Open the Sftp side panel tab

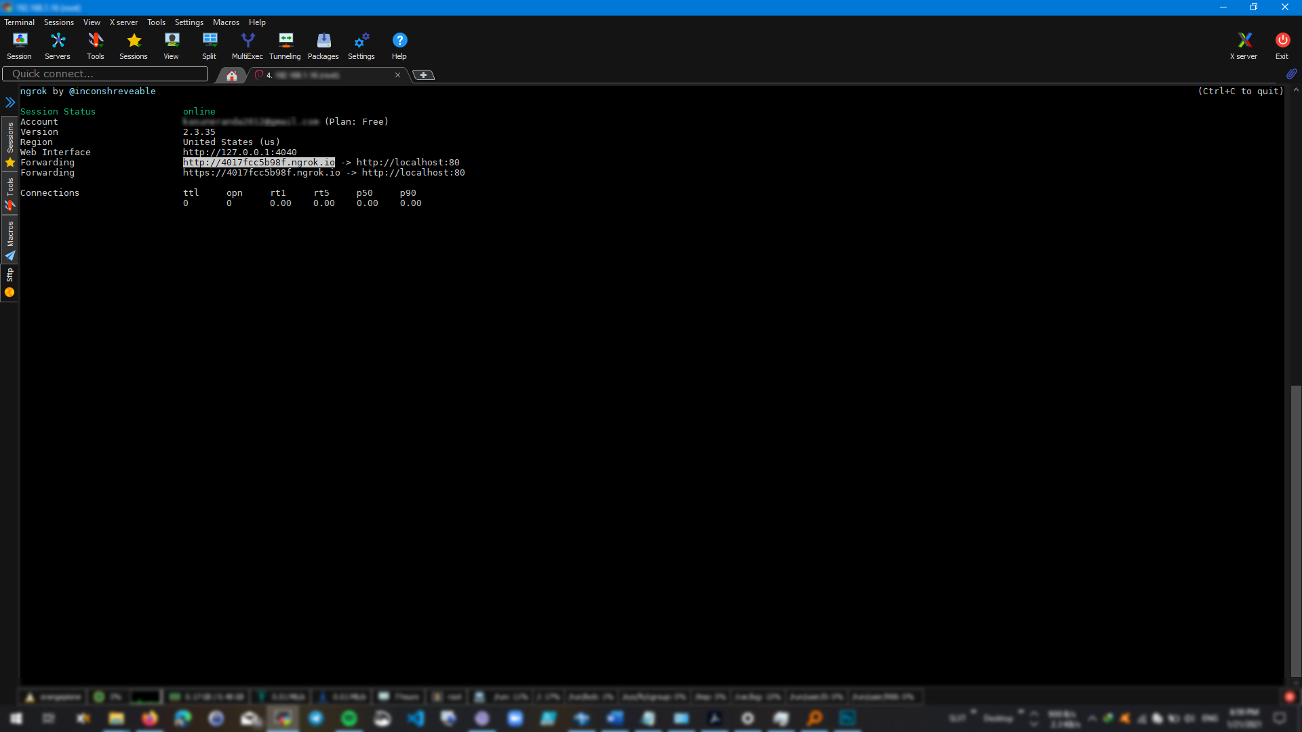[10, 283]
